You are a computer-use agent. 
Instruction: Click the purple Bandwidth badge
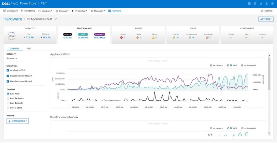click(x=100, y=35)
